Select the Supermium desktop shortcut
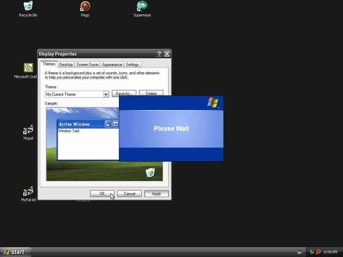The width and height of the screenshot is (343, 257). pos(142,9)
